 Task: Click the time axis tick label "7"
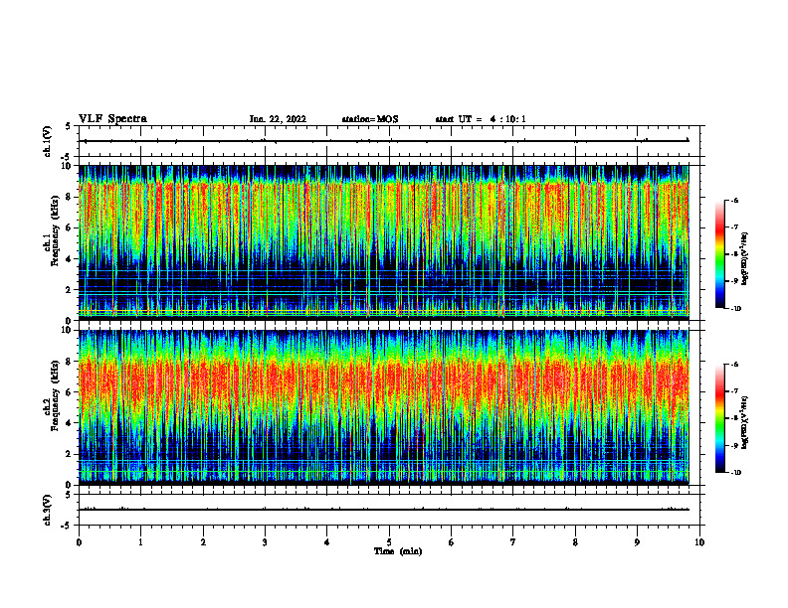513,542
